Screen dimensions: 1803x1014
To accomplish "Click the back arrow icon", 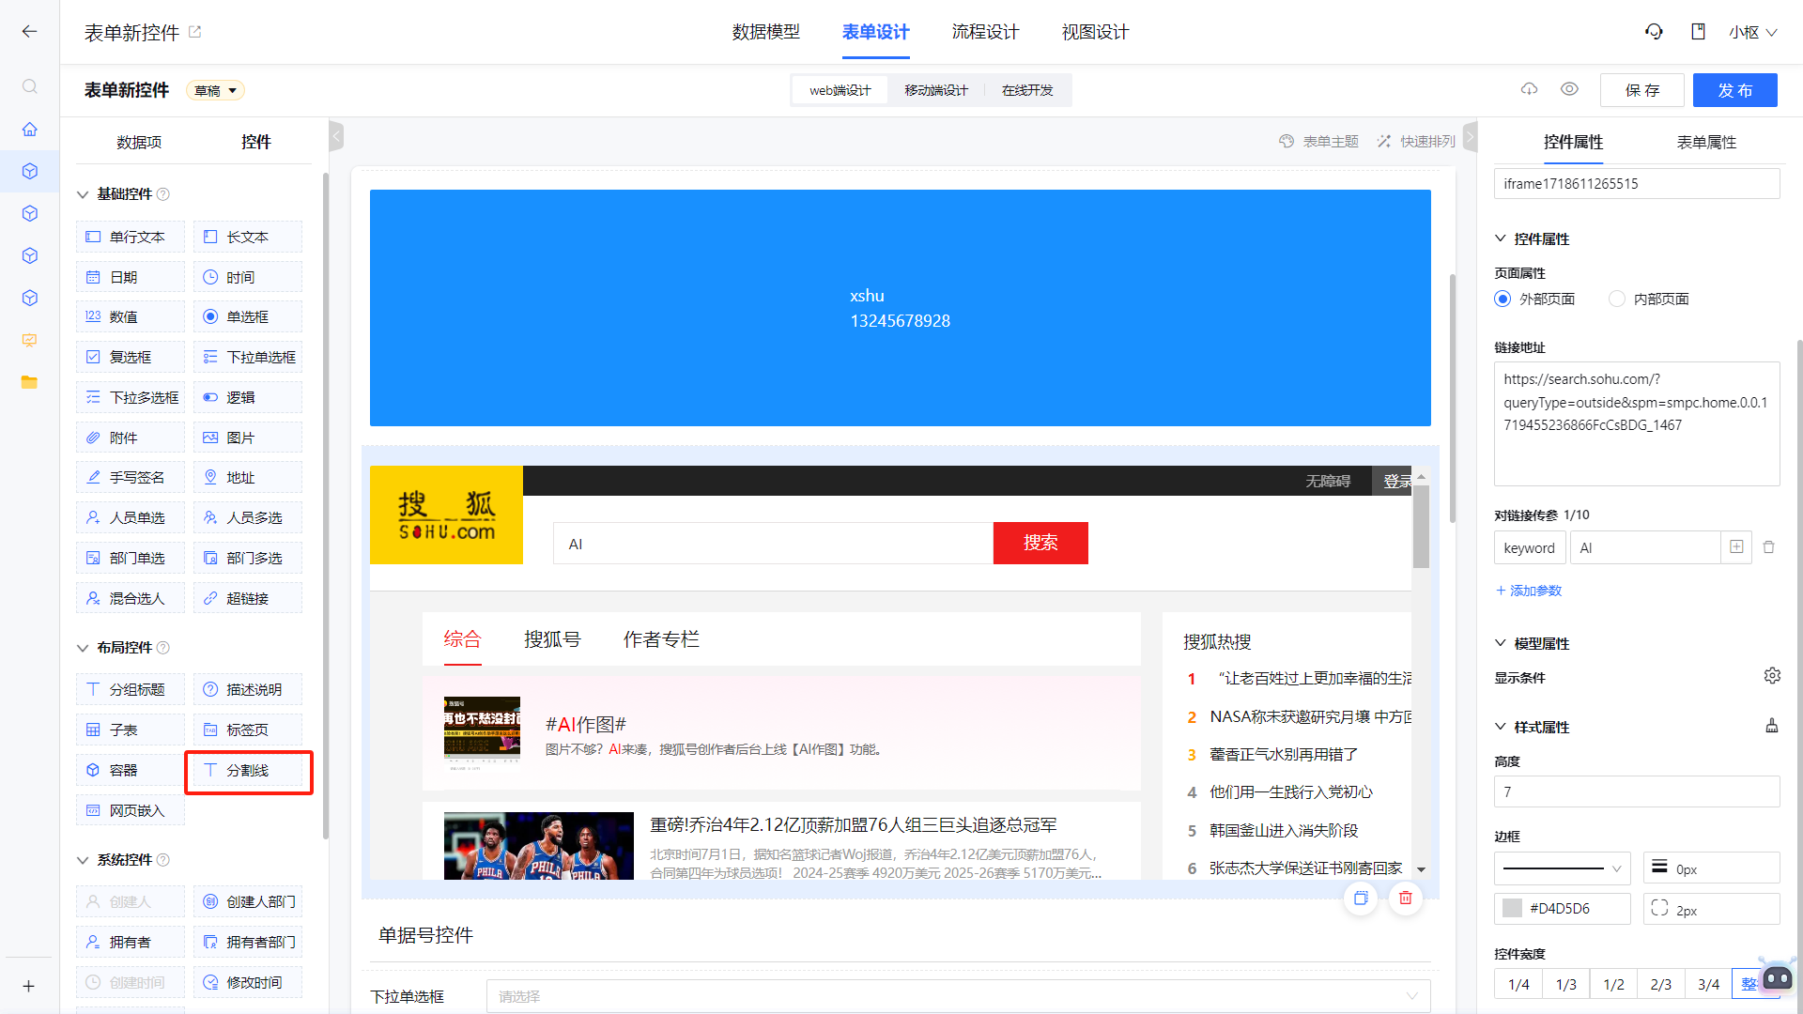I will [30, 32].
